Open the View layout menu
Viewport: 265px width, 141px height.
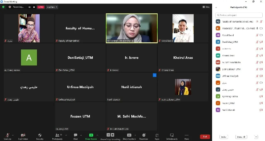pos(206,7)
